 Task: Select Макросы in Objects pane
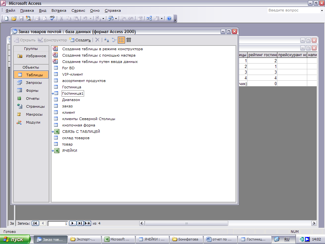[x=31, y=114]
